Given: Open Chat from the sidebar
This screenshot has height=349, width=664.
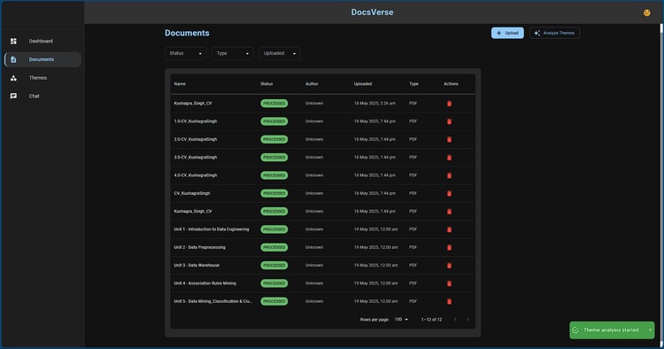Looking at the screenshot, I should point(42,97).
